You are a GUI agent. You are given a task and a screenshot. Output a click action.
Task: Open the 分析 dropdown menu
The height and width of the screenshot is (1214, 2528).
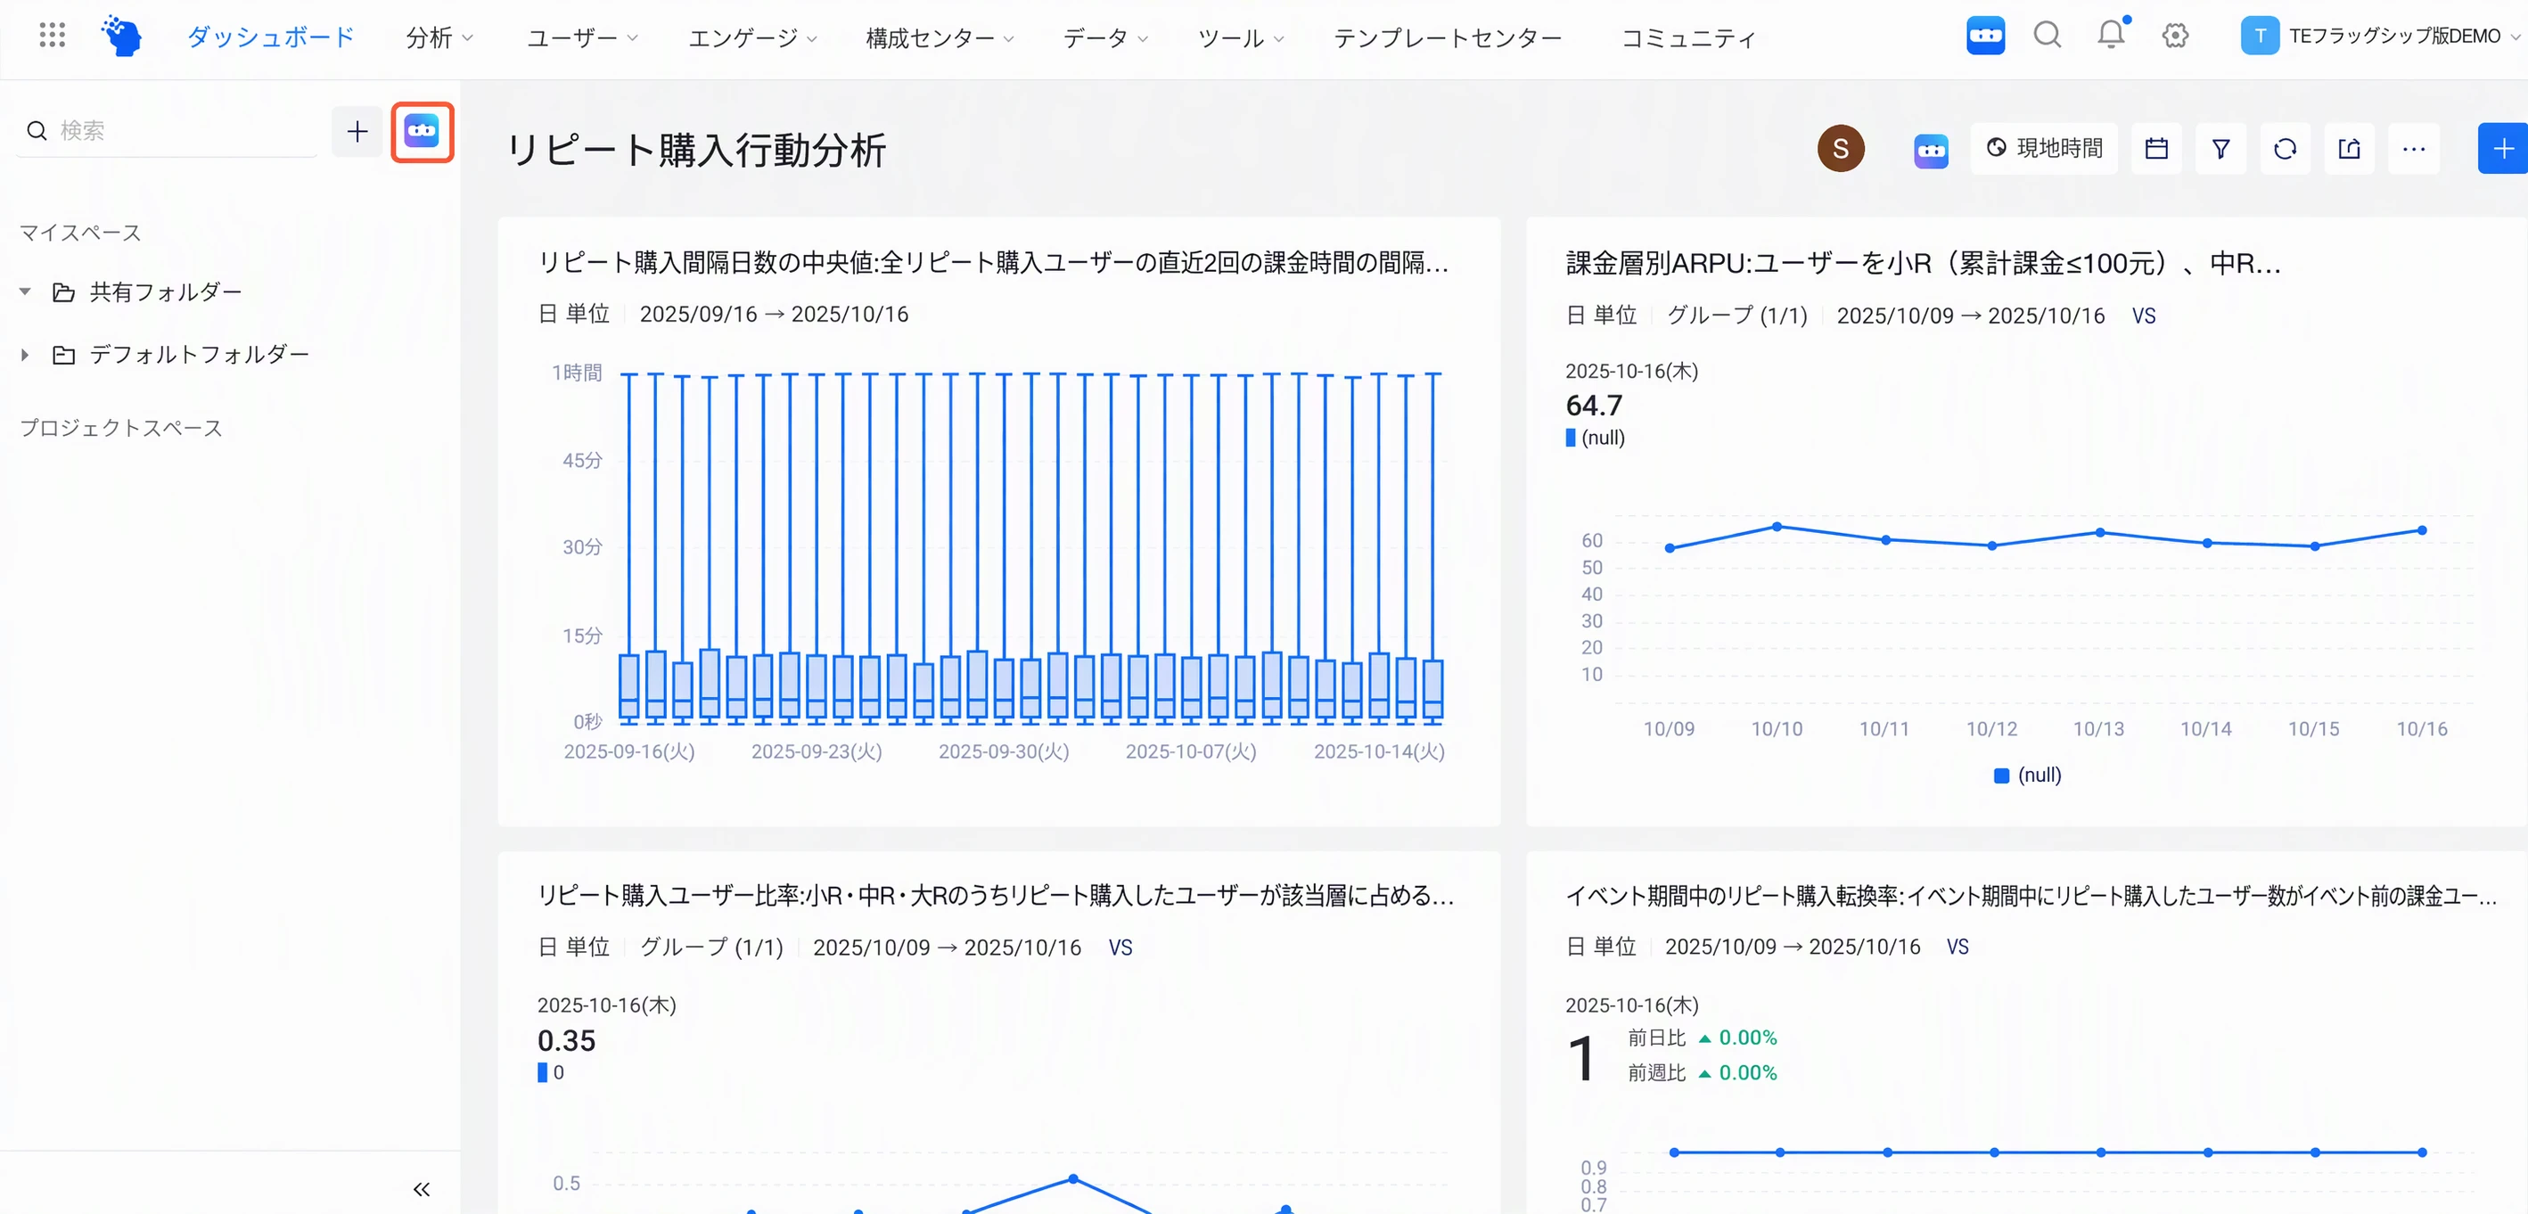point(439,37)
